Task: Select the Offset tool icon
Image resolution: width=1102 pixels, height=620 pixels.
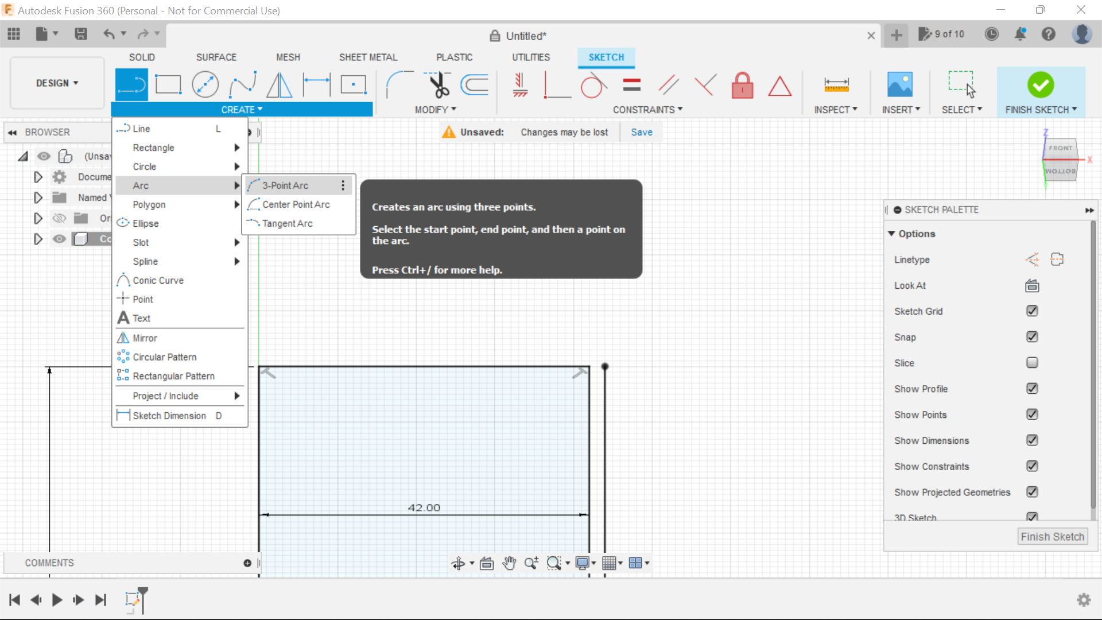Action: (475, 85)
